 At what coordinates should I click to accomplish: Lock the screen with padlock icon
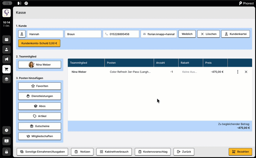coord(6,152)
